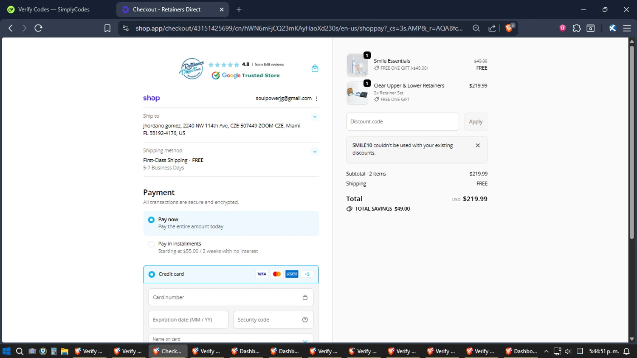Click the share icon in address bar

[x=492, y=28]
